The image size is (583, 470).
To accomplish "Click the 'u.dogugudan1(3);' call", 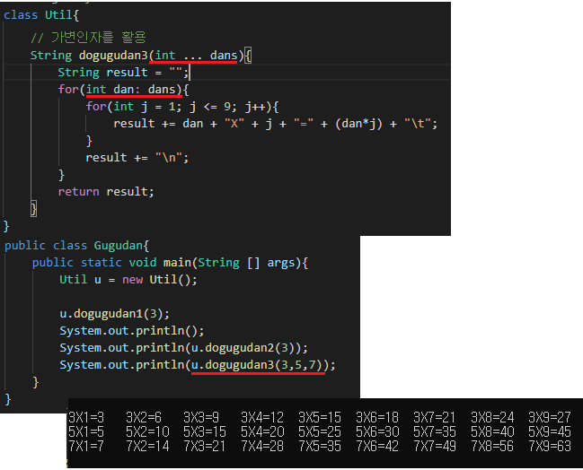I will pos(114,314).
